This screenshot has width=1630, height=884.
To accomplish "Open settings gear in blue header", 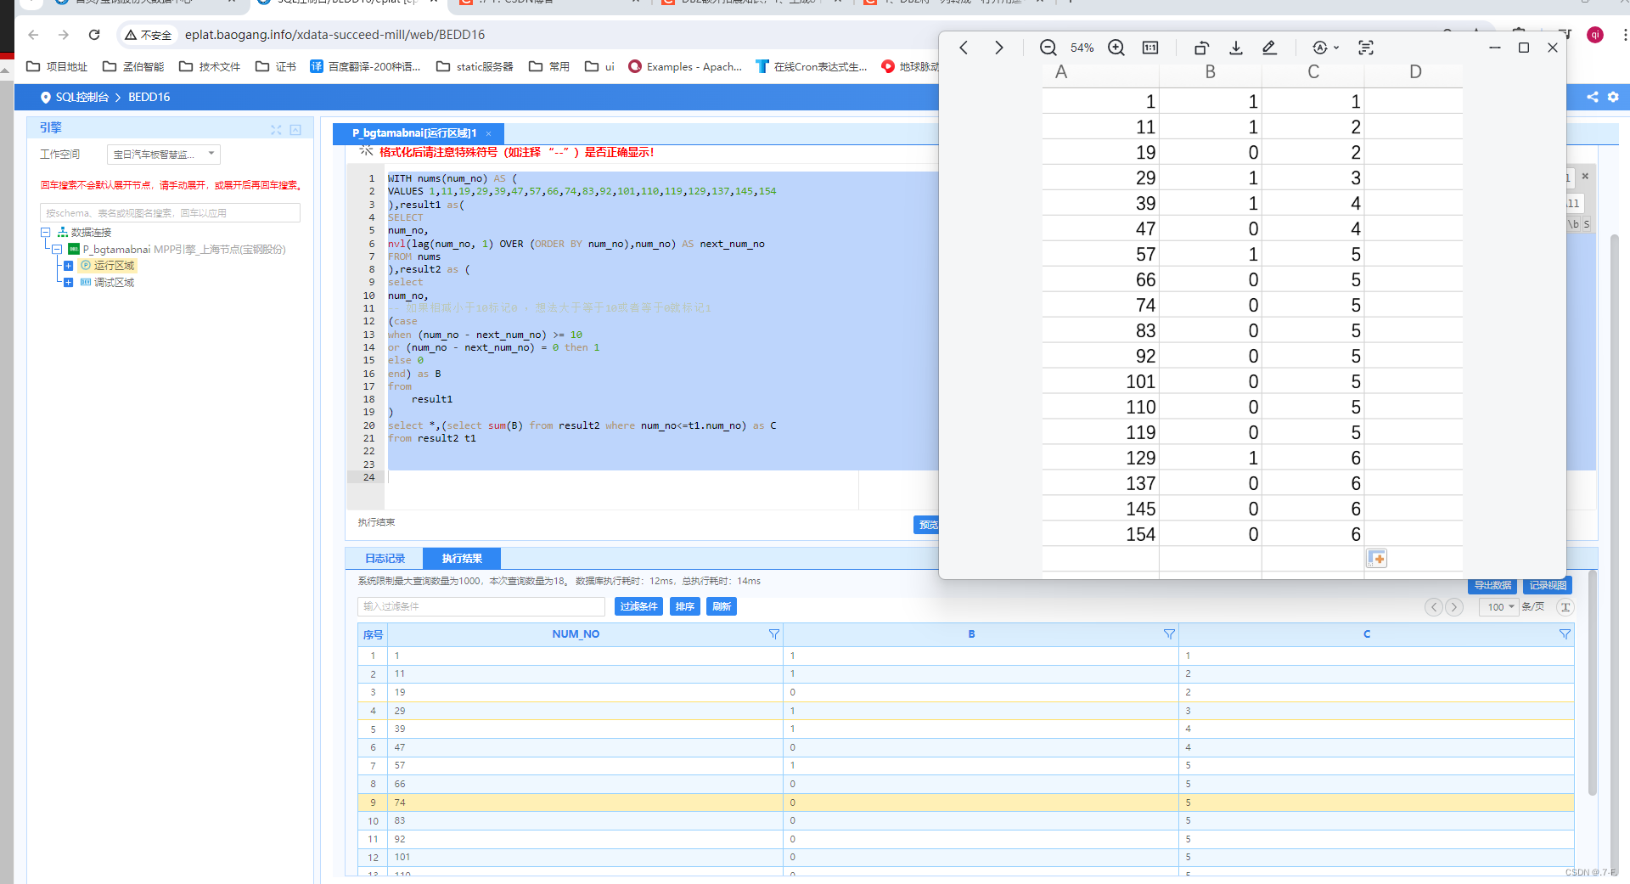I will tap(1613, 97).
